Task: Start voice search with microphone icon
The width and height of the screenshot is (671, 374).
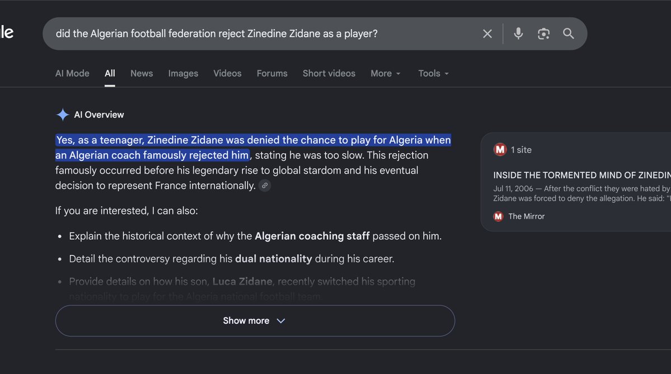Action: point(518,34)
